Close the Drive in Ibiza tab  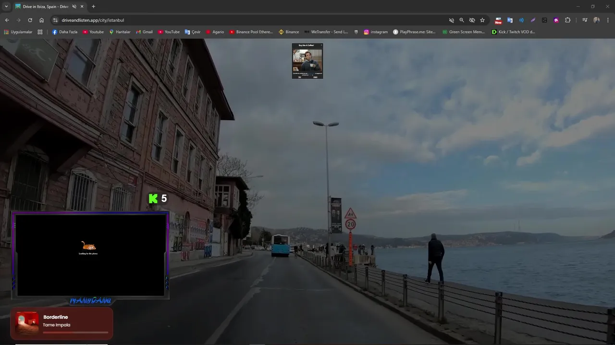(82, 6)
